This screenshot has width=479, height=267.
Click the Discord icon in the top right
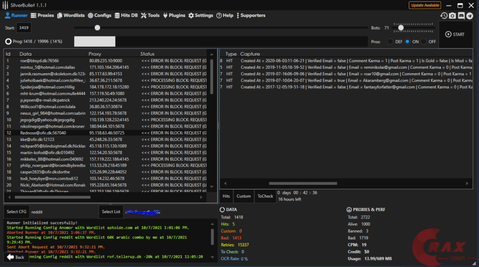click(461, 16)
